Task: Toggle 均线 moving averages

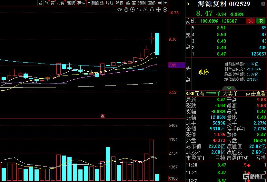Action: (x=110, y=3)
